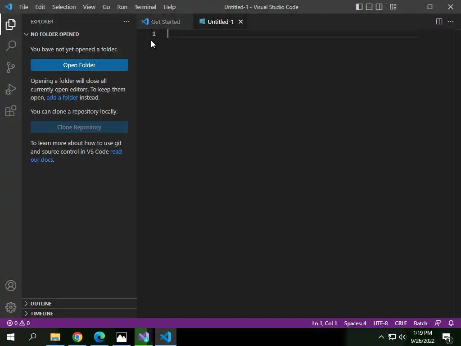Click VS Code icon in taskbar
Viewport: 461px width, 346px height.
point(166,337)
